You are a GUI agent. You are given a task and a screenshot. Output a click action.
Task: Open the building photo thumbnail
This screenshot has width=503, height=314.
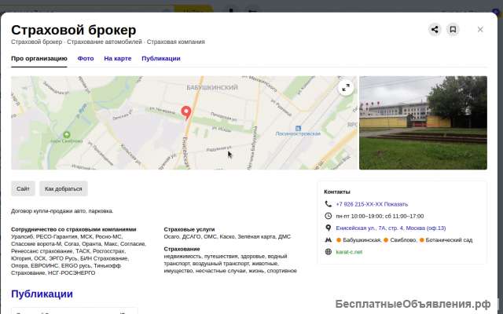pyautogui.click(x=423, y=122)
